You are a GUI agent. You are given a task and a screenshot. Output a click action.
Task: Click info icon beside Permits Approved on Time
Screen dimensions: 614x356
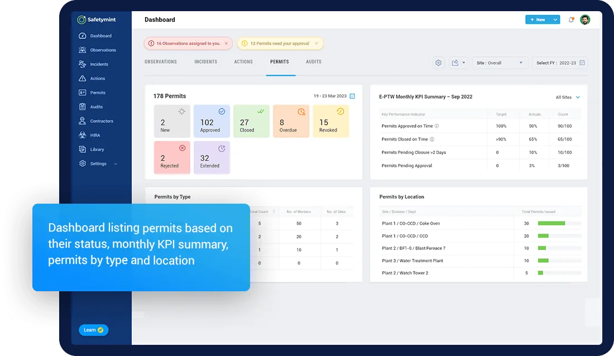coord(436,126)
